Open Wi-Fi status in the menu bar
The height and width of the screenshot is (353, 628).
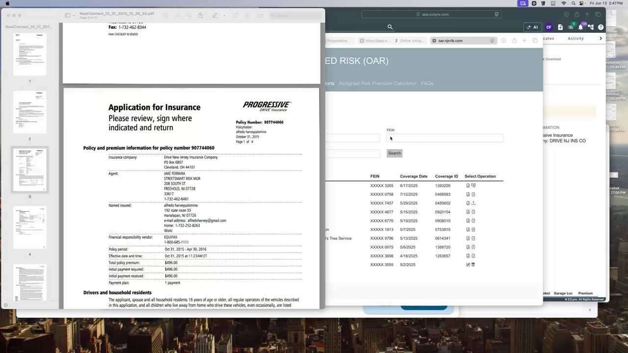click(563, 3)
